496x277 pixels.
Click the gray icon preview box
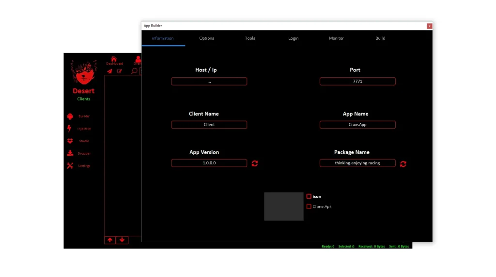pyautogui.click(x=284, y=206)
